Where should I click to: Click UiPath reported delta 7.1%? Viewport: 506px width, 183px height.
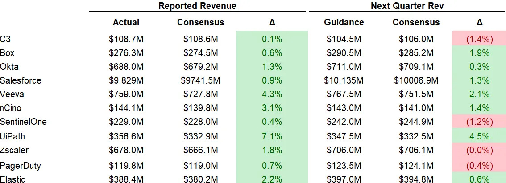click(272, 136)
